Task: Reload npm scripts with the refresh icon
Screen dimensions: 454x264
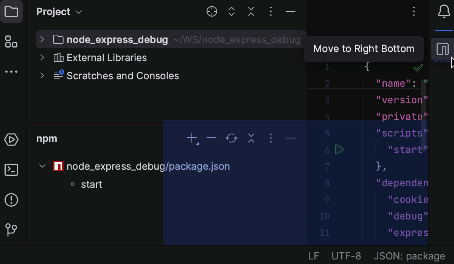Action: tap(232, 138)
